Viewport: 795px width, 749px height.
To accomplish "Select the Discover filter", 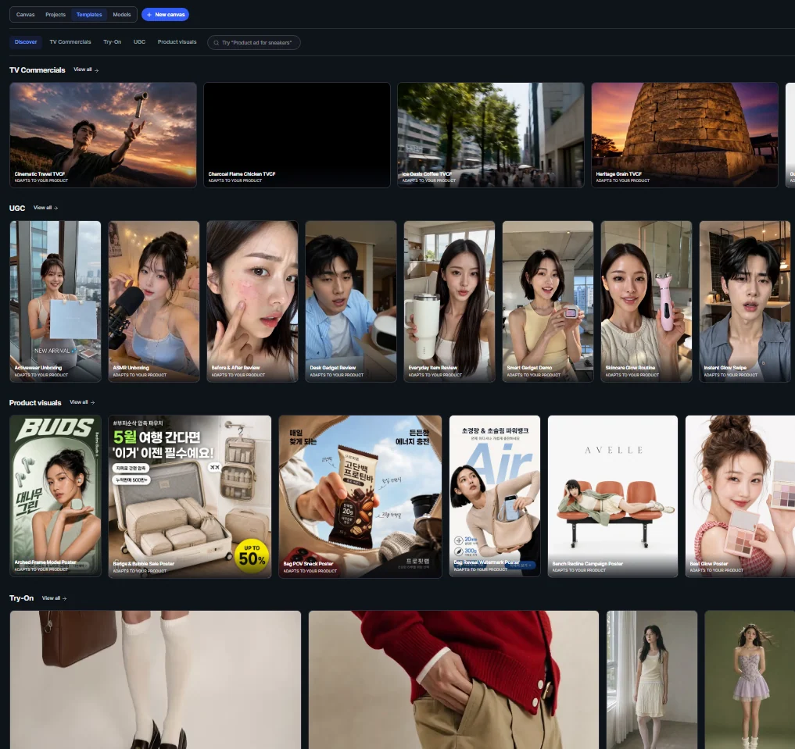I will [26, 42].
